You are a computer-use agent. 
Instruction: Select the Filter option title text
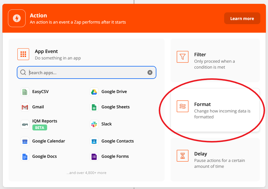coord(200,54)
